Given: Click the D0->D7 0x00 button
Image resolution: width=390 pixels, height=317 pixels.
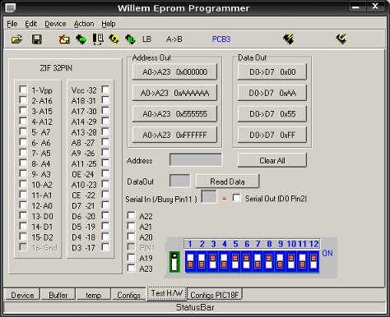Looking at the screenshot, I should [272, 71].
